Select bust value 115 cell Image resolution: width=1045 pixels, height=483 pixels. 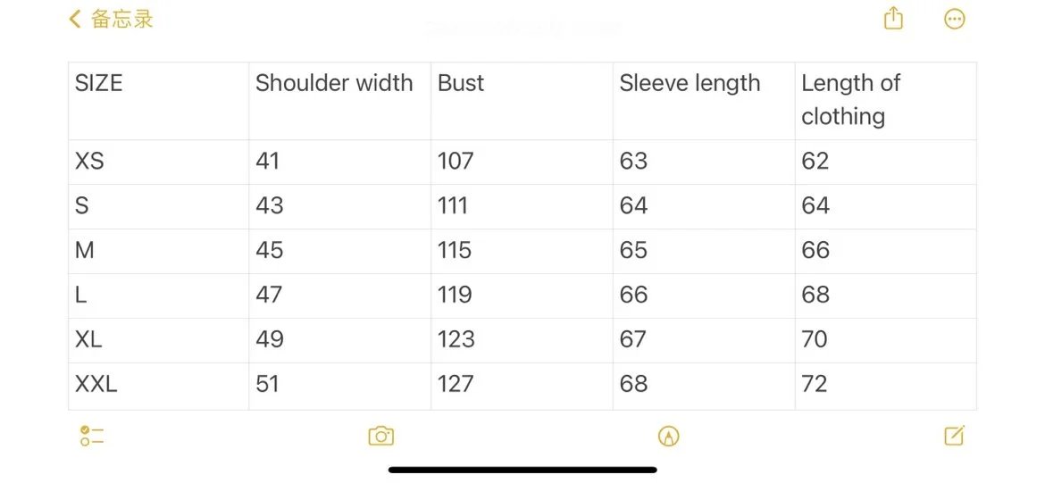(x=522, y=251)
